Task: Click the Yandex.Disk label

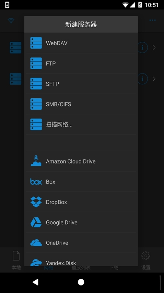Action: pyautogui.click(x=61, y=263)
